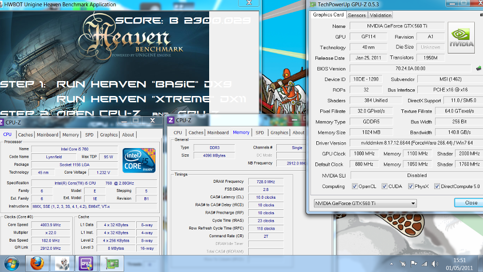Screen dimensions: 483x272
Task: Switch to the Validation tab in GPU-Z
Action: 381,15
